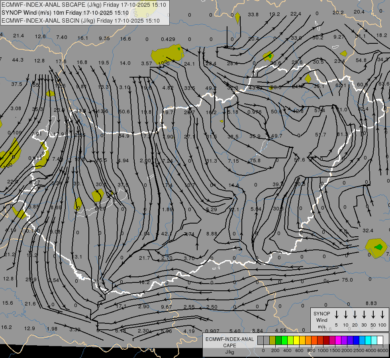
Task: Click the SYNOP Wind 10m title line
Action: click(x=65, y=13)
